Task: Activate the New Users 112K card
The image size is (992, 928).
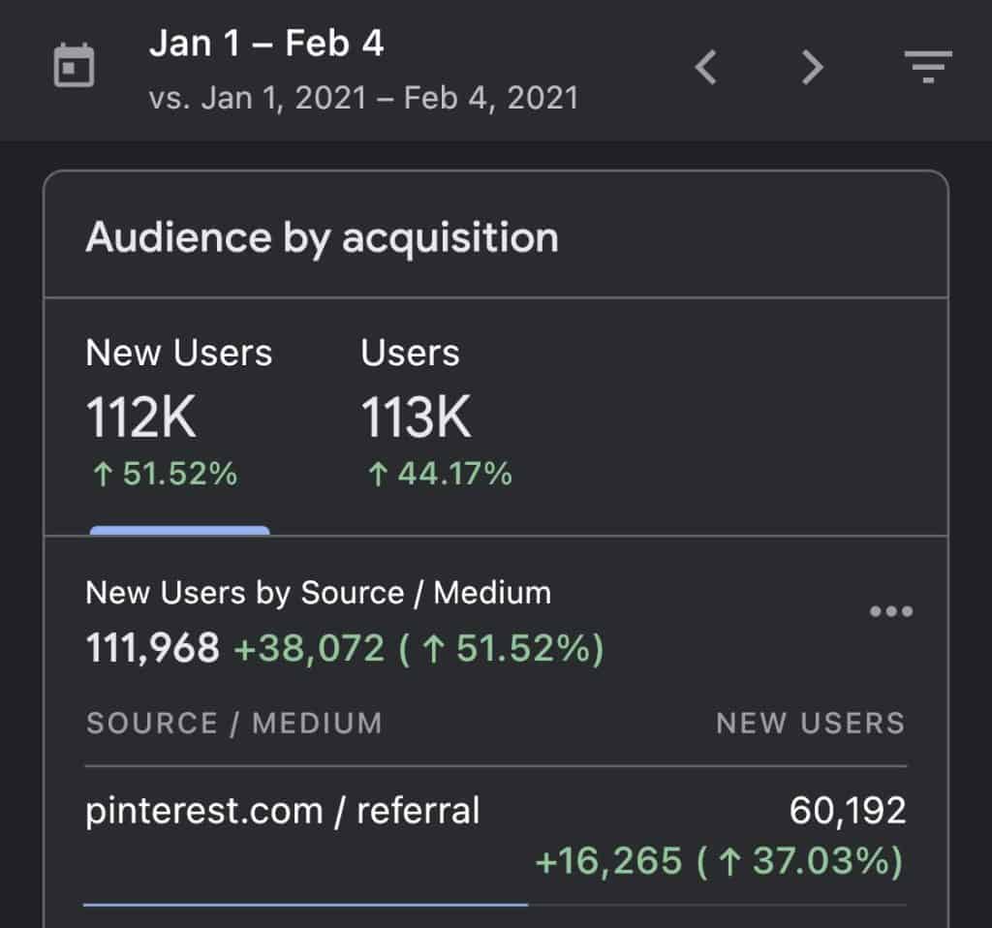Action: 179,412
